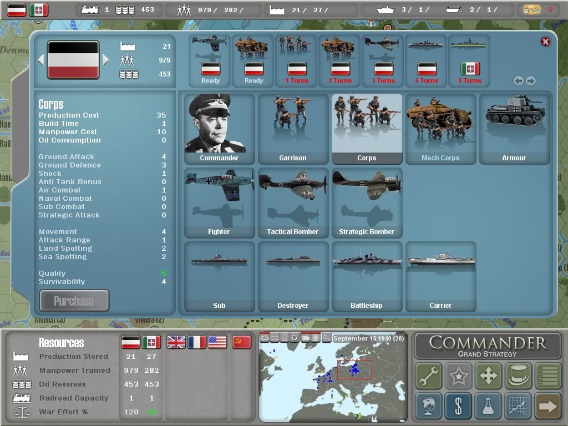Open the statistics graph button
The width and height of the screenshot is (568, 426).
pyautogui.click(x=518, y=405)
